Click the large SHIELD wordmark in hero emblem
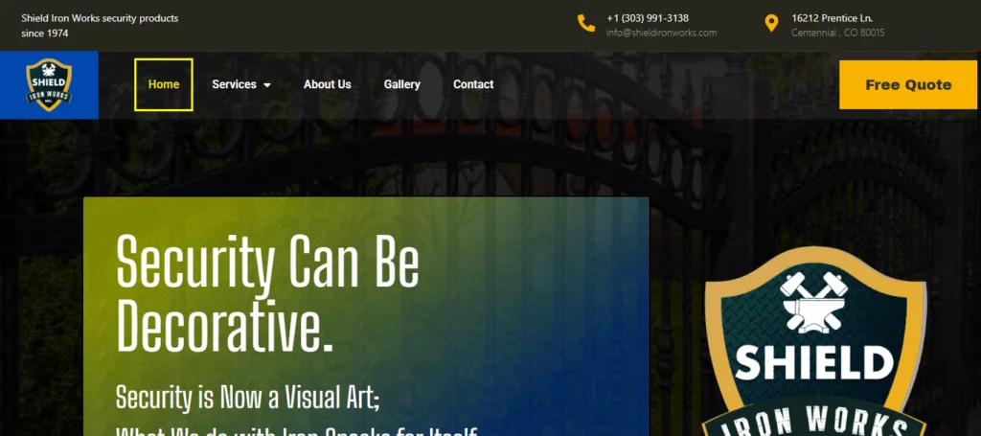 click(813, 363)
